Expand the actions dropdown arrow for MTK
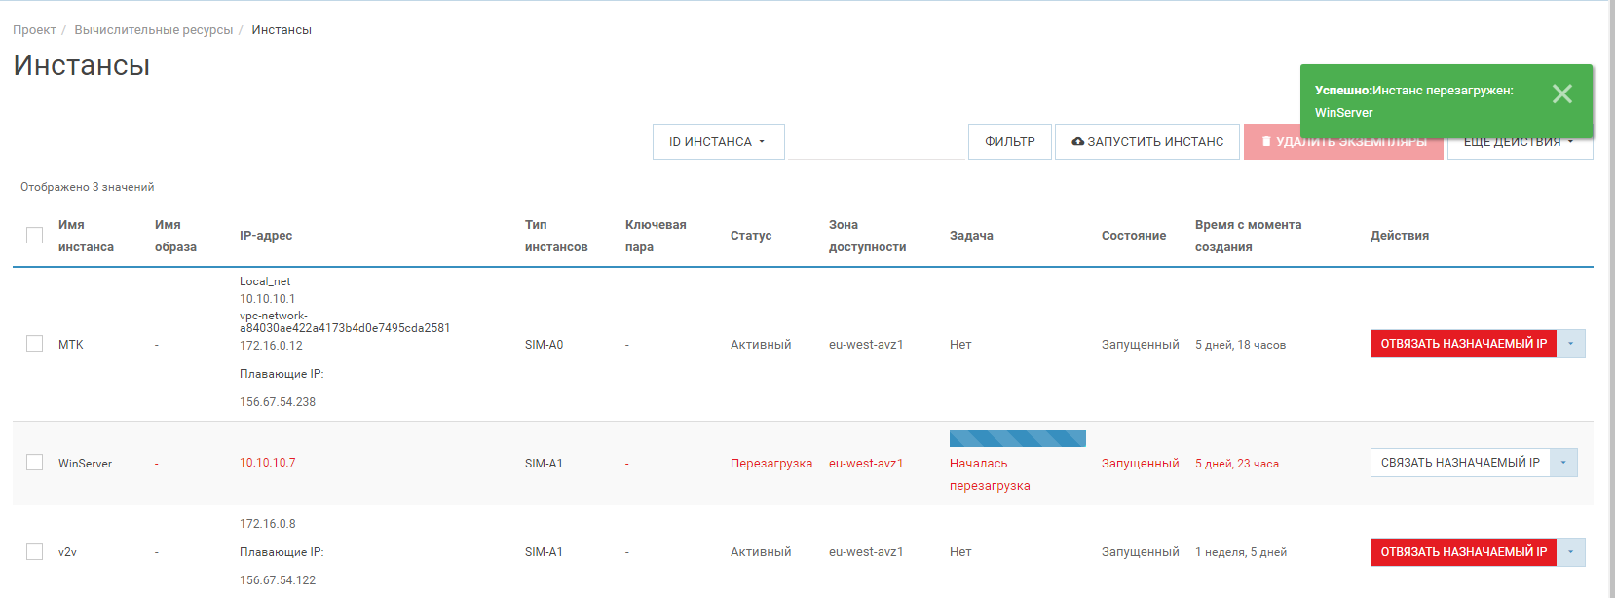The image size is (1615, 598). point(1570,344)
